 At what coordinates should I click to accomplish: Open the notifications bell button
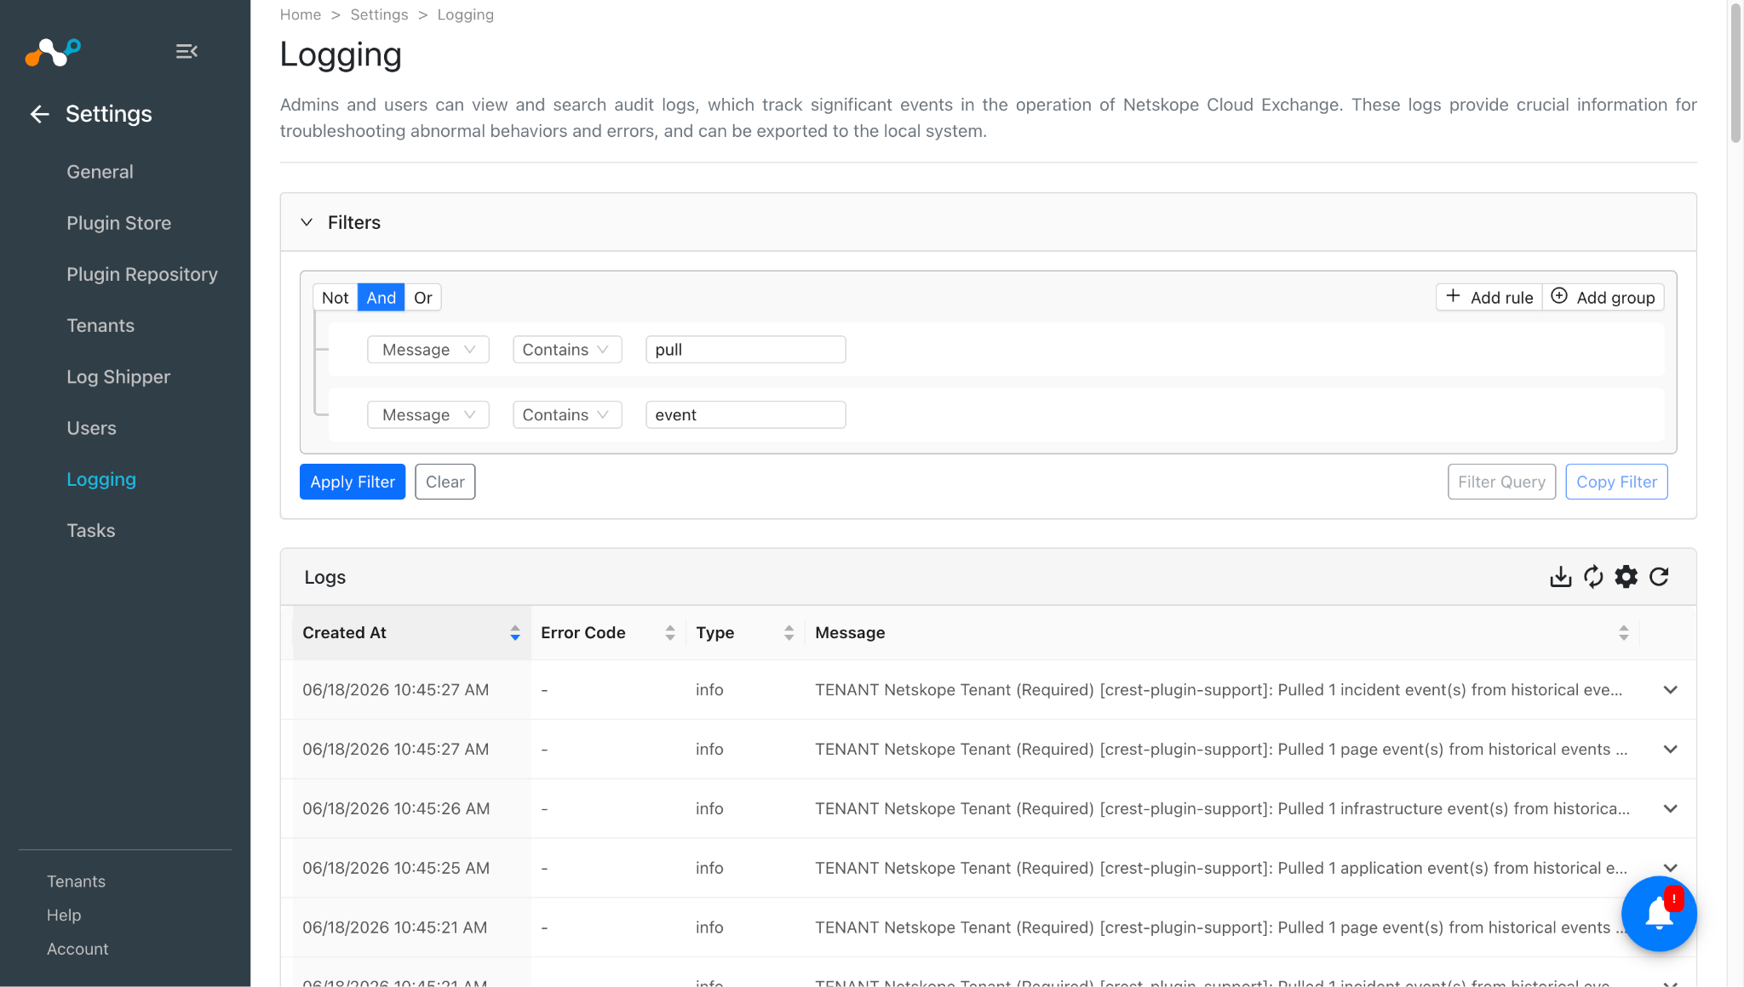pos(1659,914)
